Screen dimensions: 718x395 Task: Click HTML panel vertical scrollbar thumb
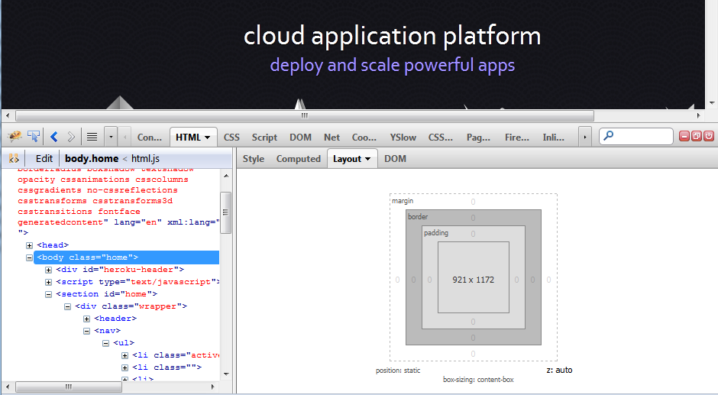coord(226,212)
